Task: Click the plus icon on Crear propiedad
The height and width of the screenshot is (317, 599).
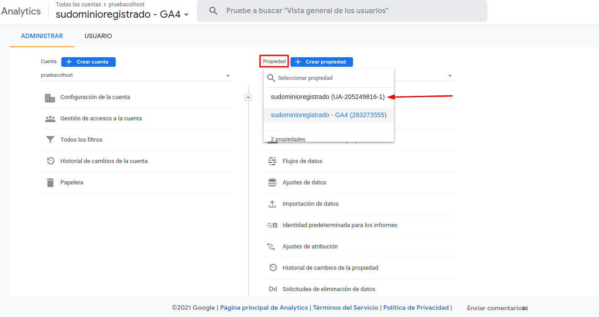Action: (x=298, y=62)
